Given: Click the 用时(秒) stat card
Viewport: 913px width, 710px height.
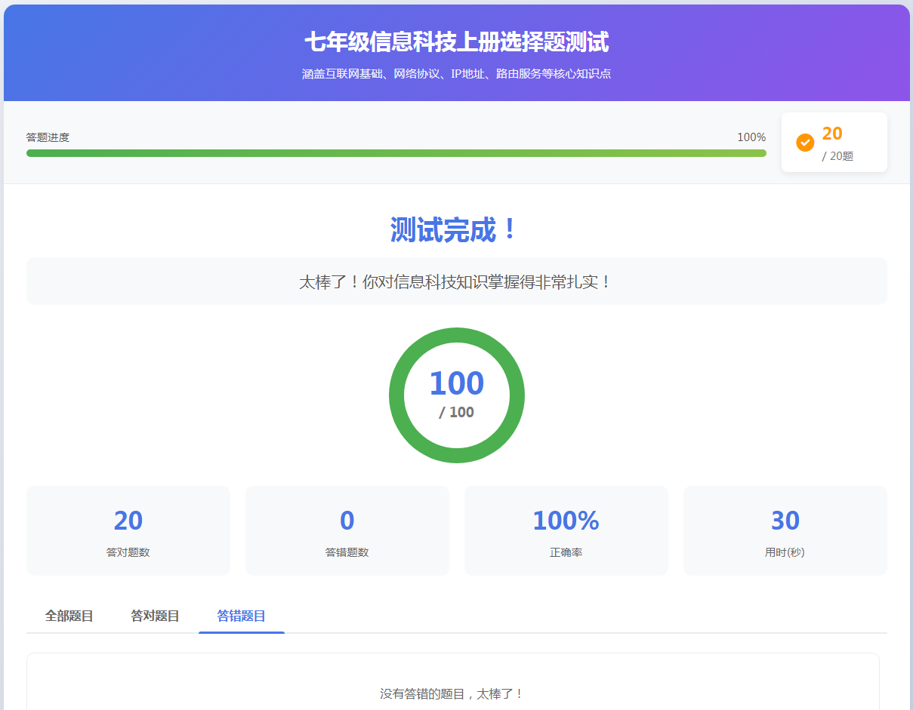Looking at the screenshot, I should [785, 530].
